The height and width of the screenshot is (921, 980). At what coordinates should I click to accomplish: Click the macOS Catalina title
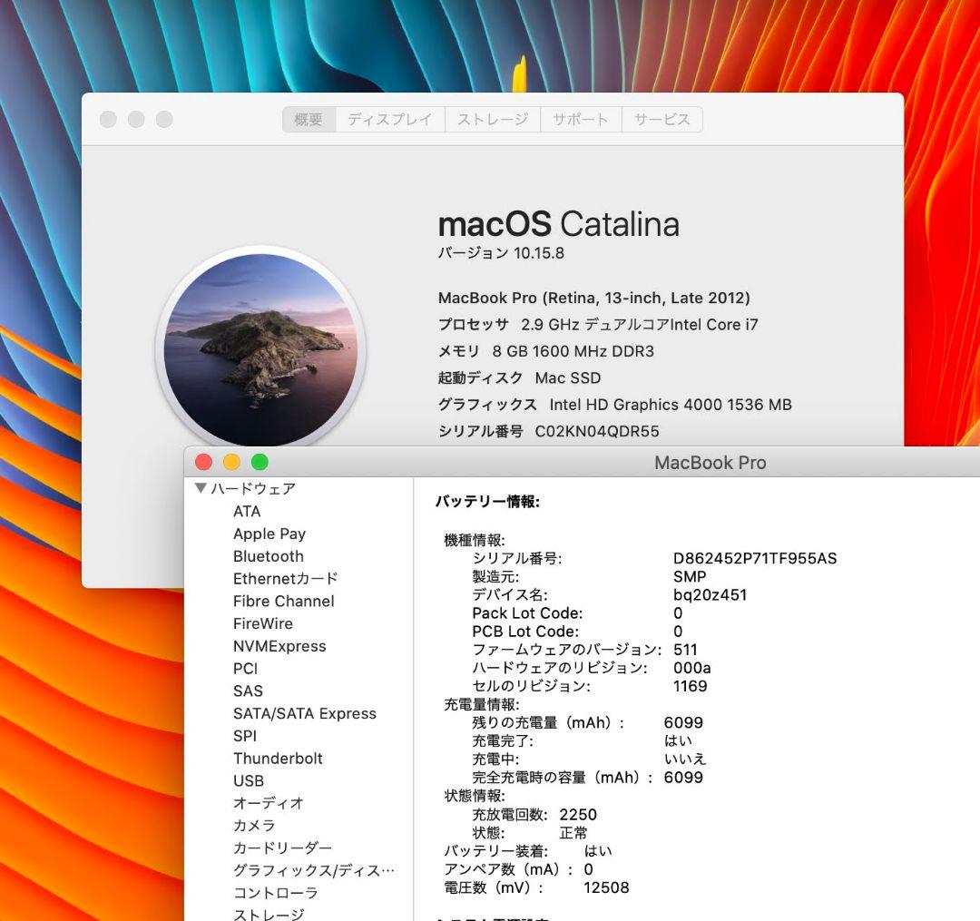point(559,224)
